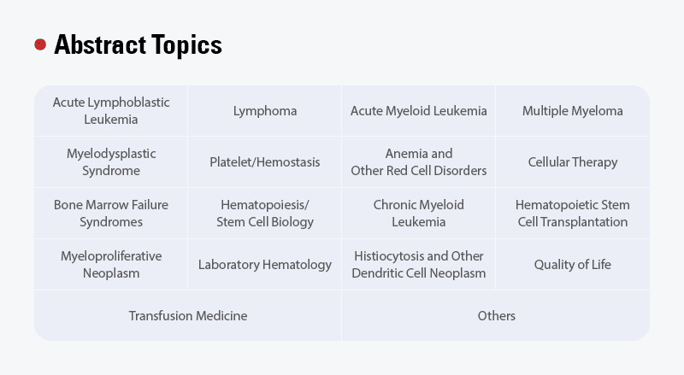Viewport: 684px width, 375px height.
Task: Select the Transfusion Medicine topic
Action: pos(188,316)
